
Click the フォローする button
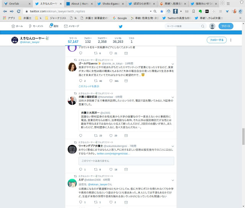click(217, 40)
